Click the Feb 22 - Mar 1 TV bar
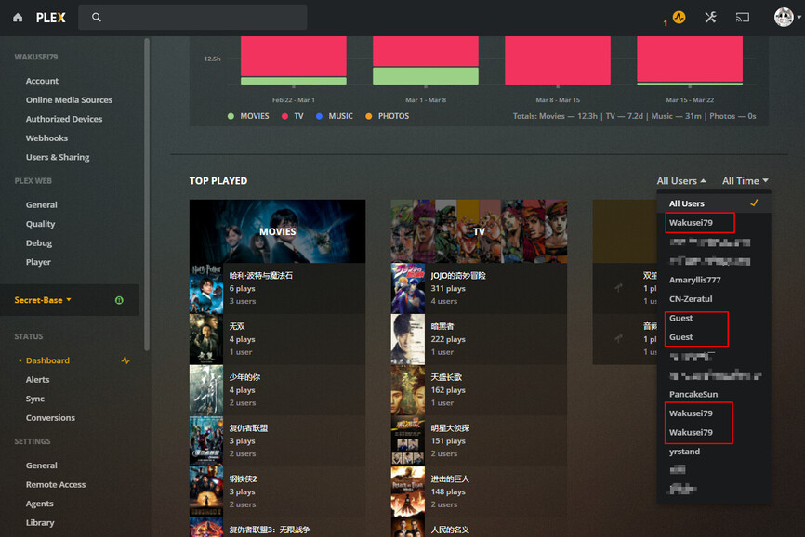 pos(294,57)
